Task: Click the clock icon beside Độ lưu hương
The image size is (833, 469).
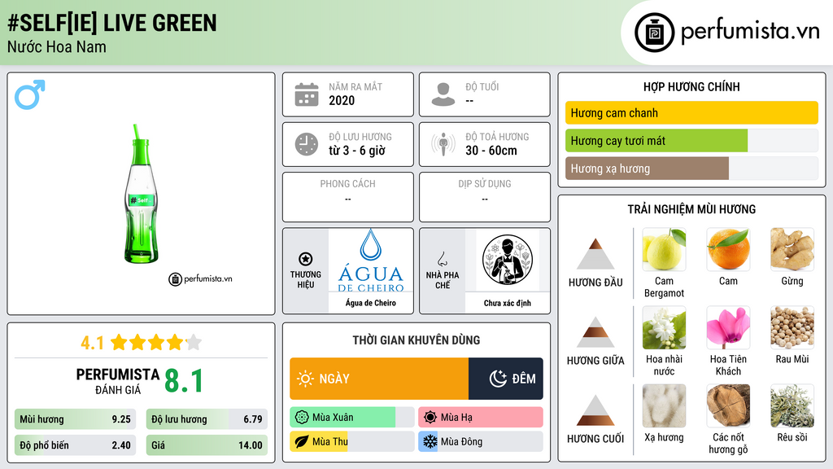Action: [307, 144]
